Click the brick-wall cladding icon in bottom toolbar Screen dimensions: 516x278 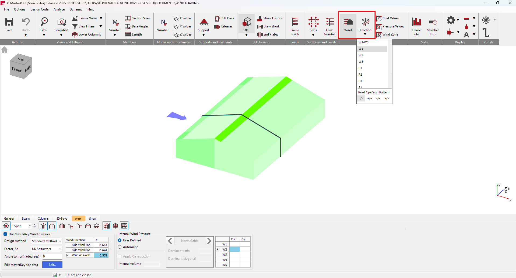coord(124,226)
